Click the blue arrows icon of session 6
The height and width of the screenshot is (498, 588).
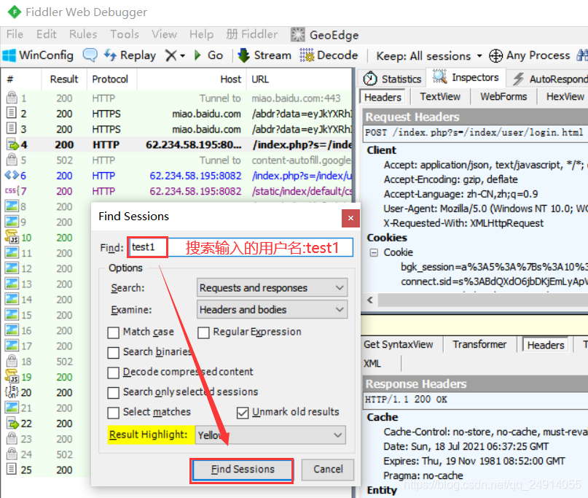[x=12, y=175]
